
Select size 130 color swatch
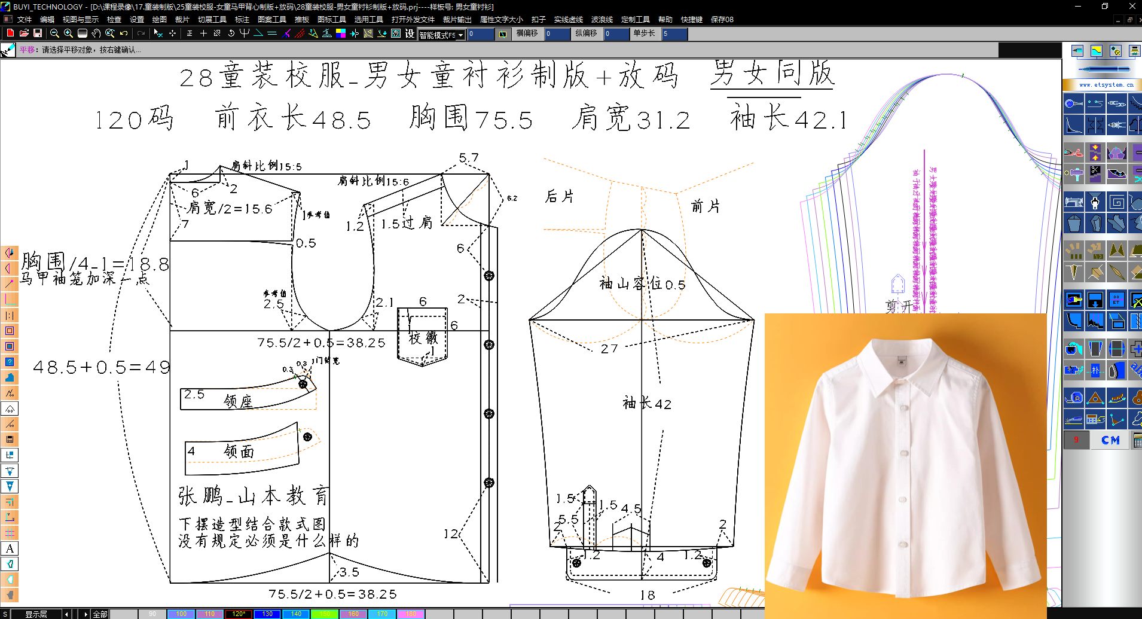coord(267,614)
